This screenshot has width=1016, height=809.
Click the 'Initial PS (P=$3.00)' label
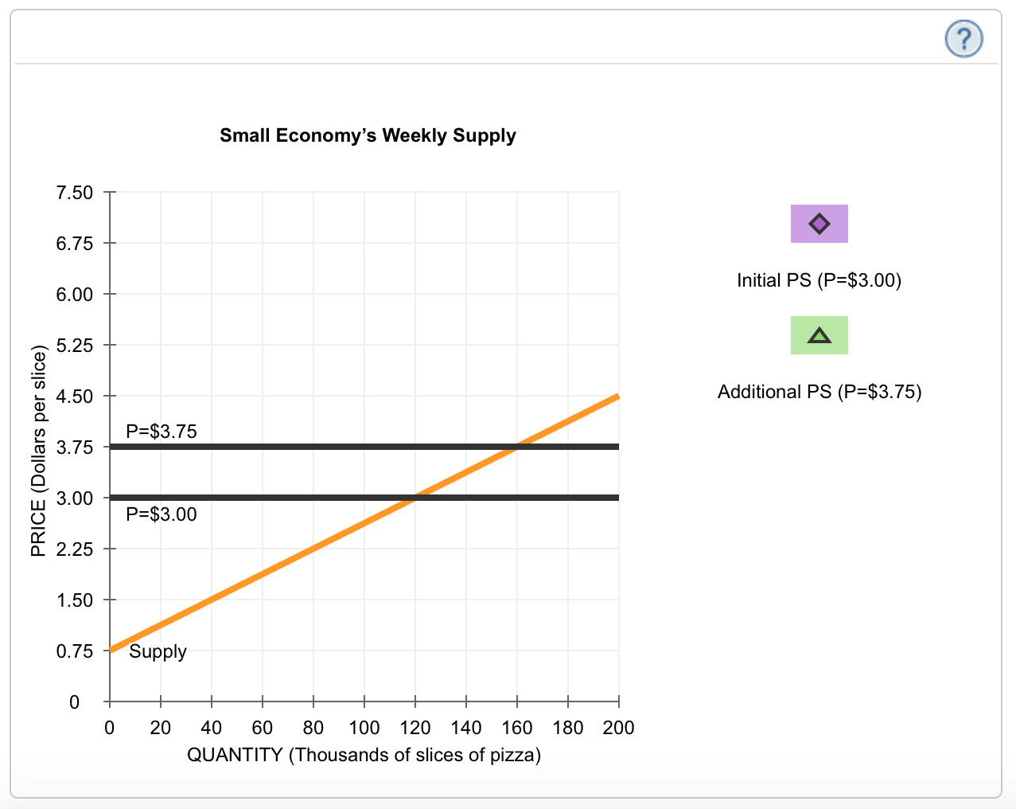pyautogui.click(x=818, y=280)
